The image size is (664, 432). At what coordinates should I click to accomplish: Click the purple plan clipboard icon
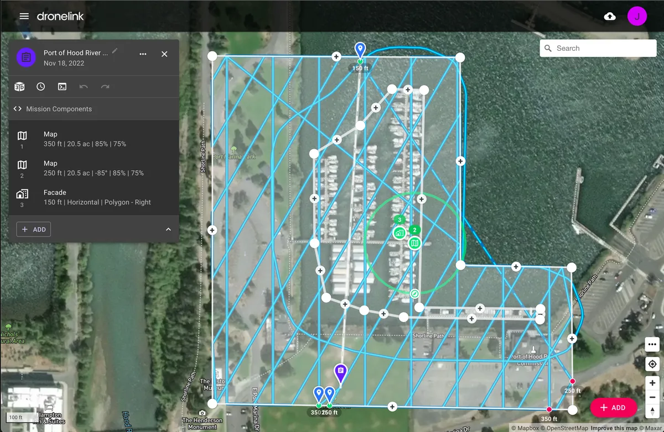point(25,57)
